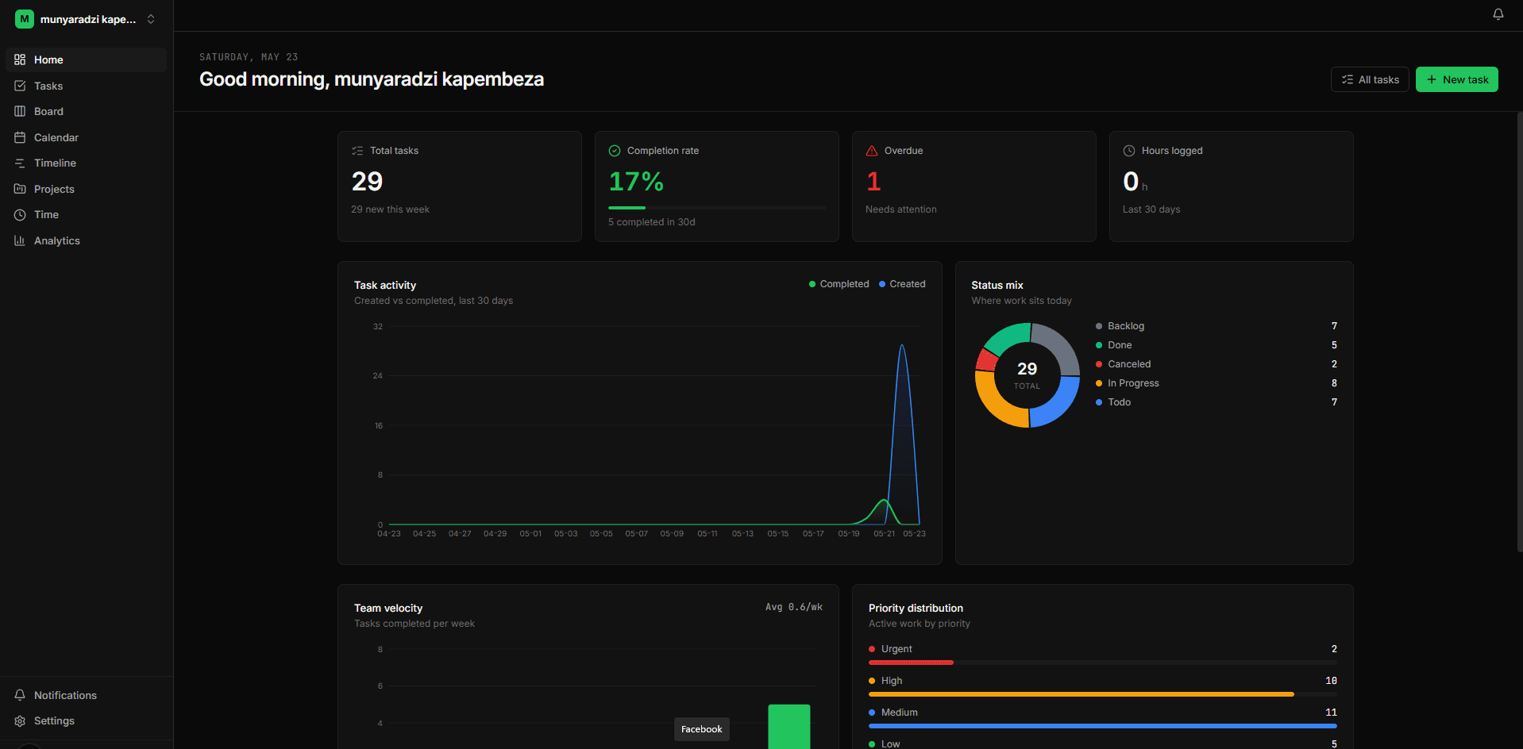This screenshot has width=1523, height=749.
Task: Click the green M workspace avatar
Action: point(25,19)
